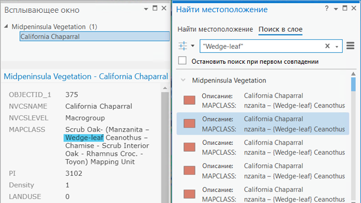Screen dimensions: 361x203
Task: Expand the dropdown beside the settings filter icon
Action: (x=193, y=45)
